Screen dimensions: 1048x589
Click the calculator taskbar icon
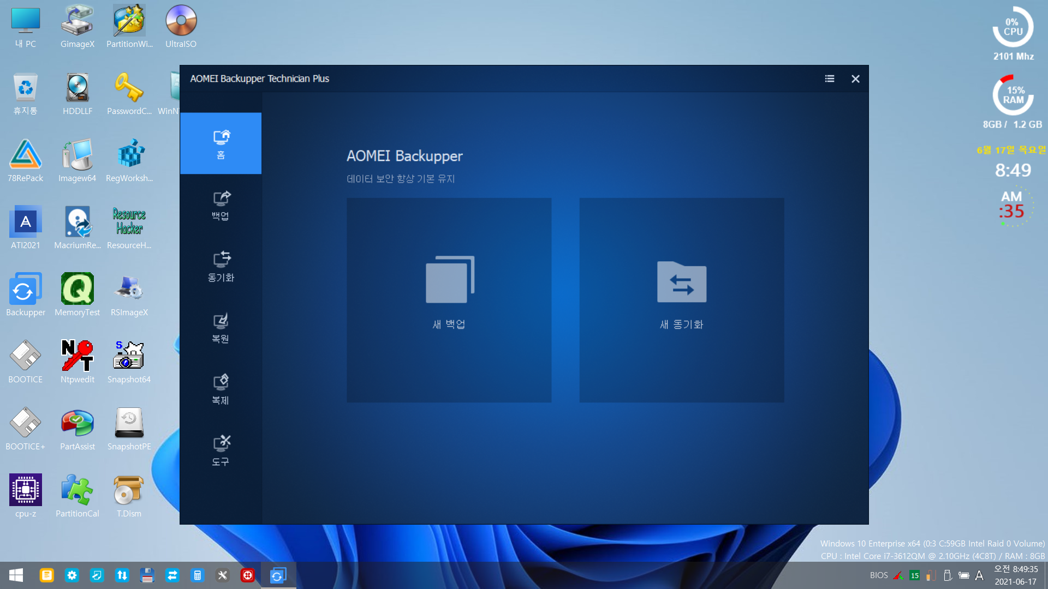197,575
